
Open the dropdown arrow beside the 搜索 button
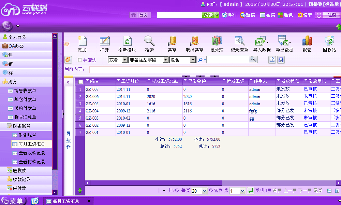(x=217, y=15)
